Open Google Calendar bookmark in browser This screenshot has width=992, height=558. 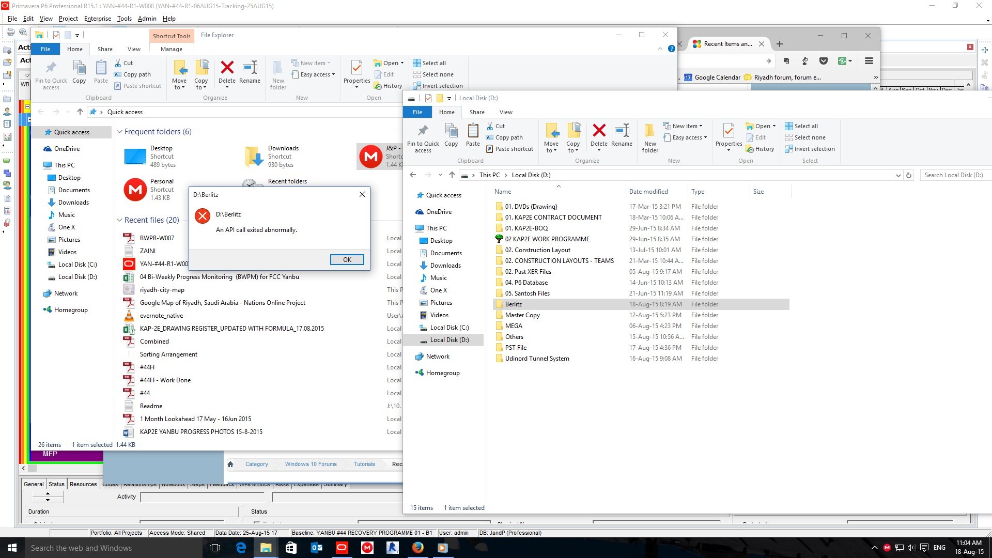[712, 78]
